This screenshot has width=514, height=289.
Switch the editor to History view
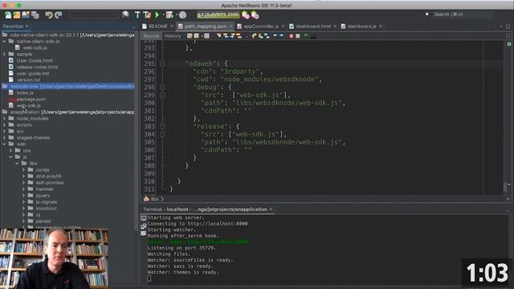173,35
